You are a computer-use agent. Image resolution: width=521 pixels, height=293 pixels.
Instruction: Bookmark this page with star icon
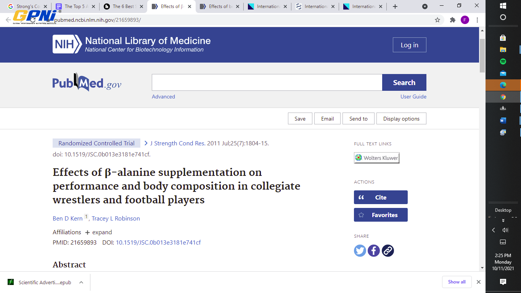tap(437, 20)
